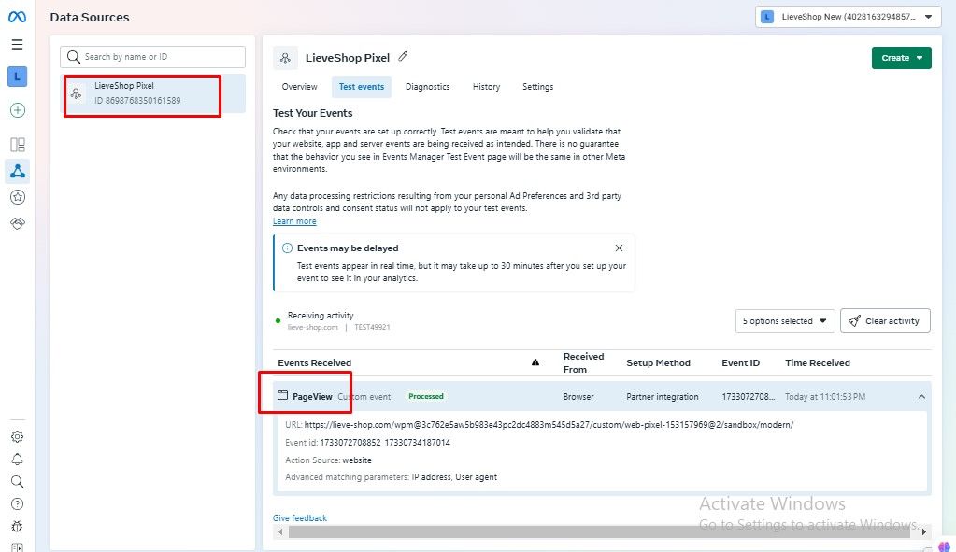This screenshot has height=552, width=956.
Task: Click the green Processed status badge
Action: 426,396
